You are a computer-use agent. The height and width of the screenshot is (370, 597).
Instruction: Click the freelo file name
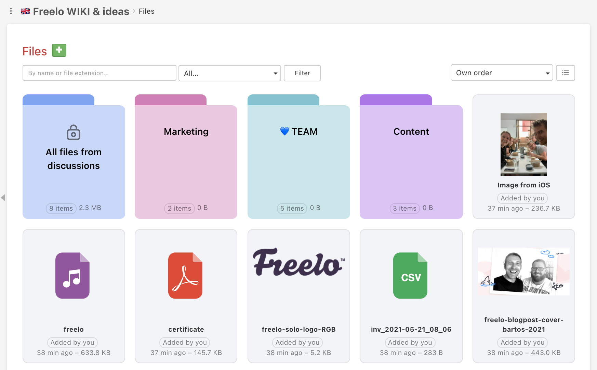74,329
